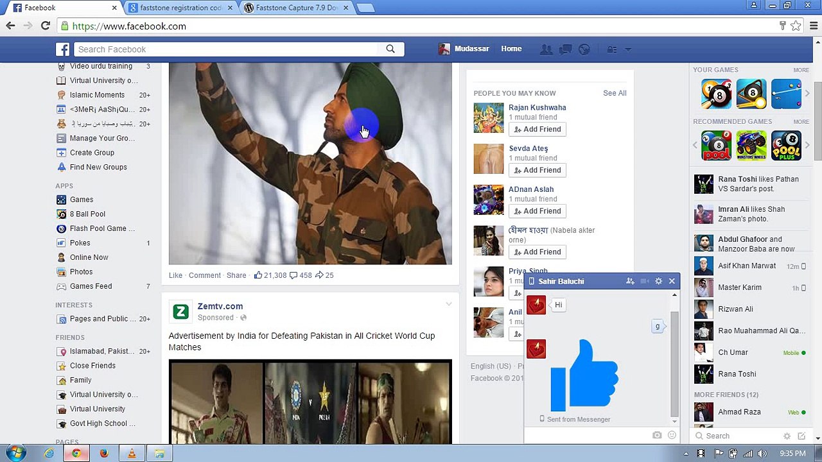Screen dimensions: 822x462
Task: Close the Sahir Baluchi chat window
Action: [x=672, y=281]
